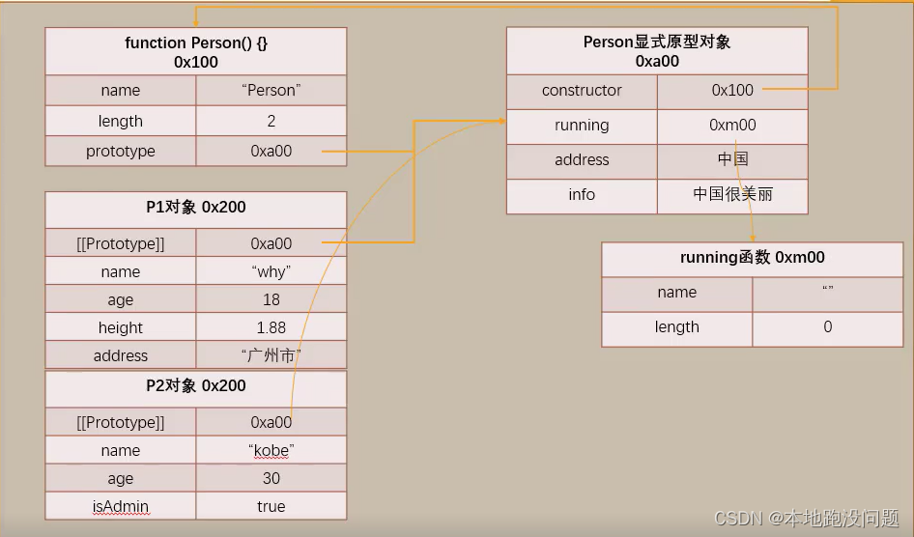
Task: Click the 0xm00 value beside running
Action: tap(732, 127)
